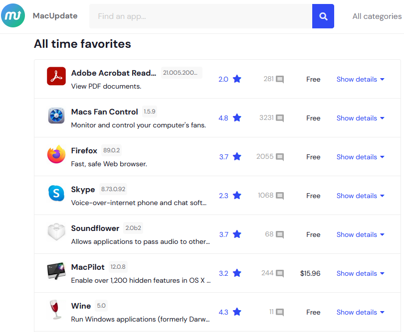Click the 2.3 rating value for Skype
Screen dimensions: 404x332
click(x=223, y=196)
